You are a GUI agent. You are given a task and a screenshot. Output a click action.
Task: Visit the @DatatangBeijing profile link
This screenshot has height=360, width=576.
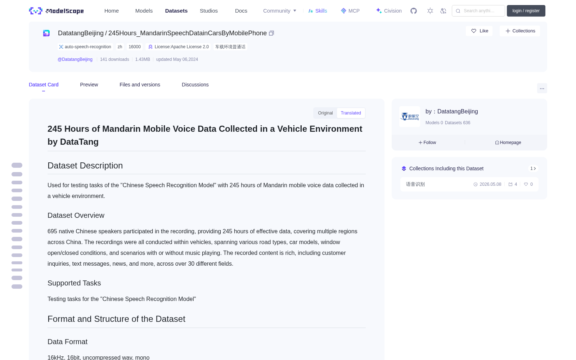(75, 59)
